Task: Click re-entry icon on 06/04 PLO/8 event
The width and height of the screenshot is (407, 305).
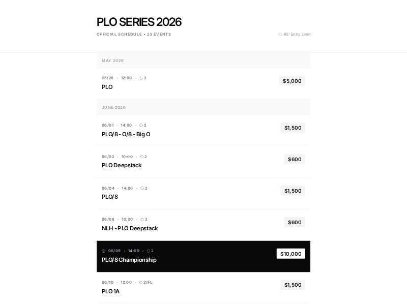Action: point(142,188)
